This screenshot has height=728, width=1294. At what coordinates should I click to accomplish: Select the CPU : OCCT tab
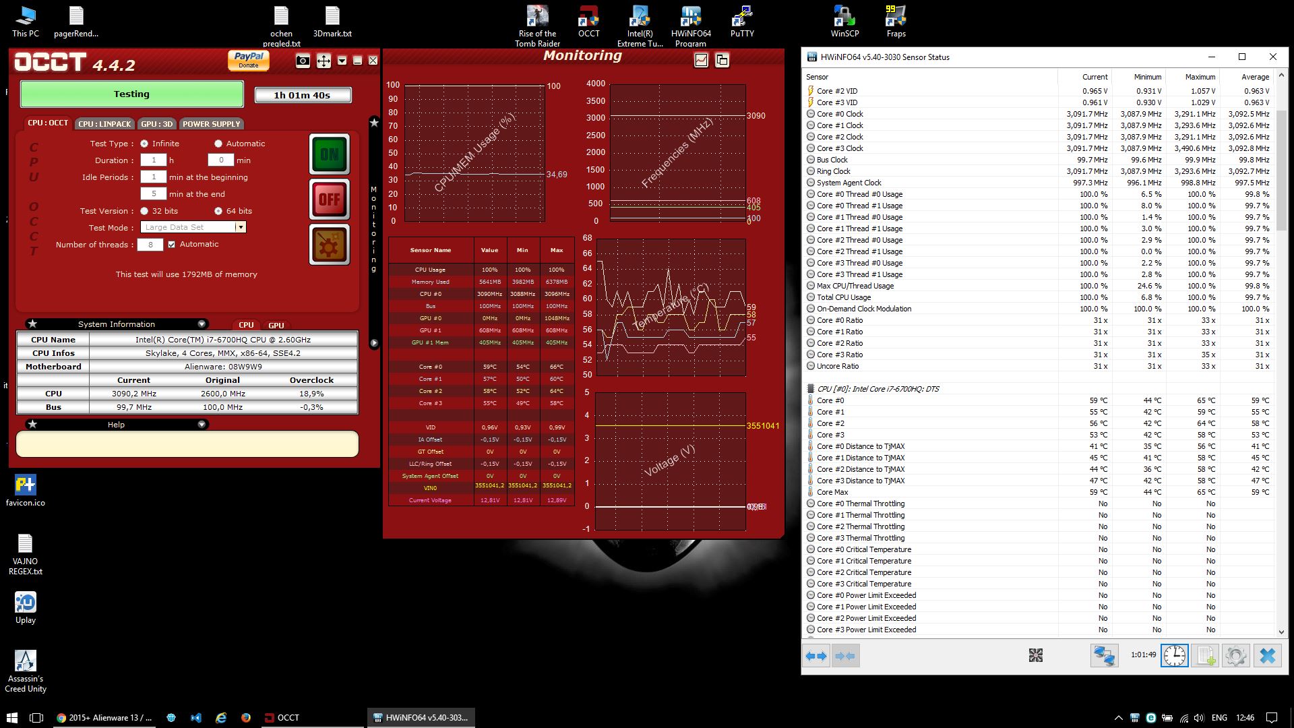[x=47, y=123]
